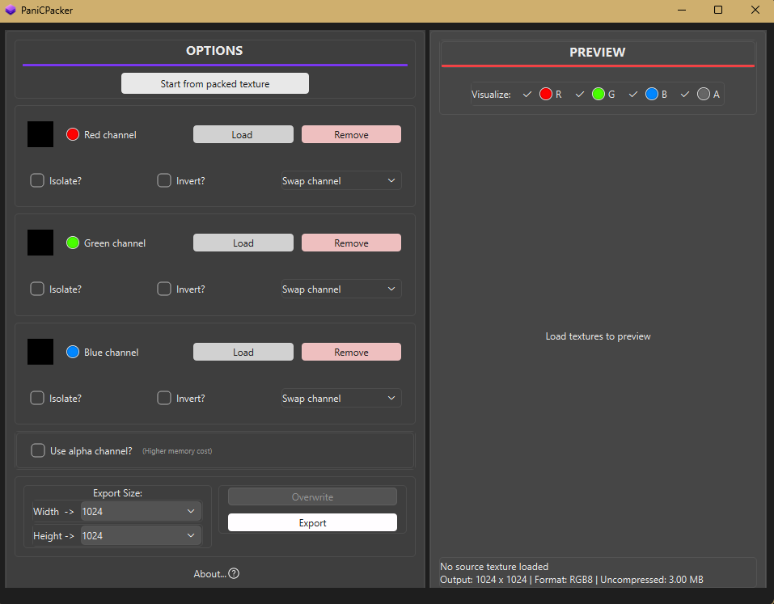Image resolution: width=774 pixels, height=604 pixels.
Task: Click the blue circle beside Blue channel
Action: [73, 352]
